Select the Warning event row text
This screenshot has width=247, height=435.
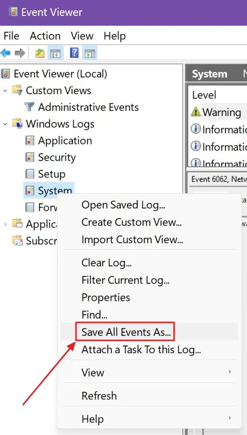(x=222, y=113)
